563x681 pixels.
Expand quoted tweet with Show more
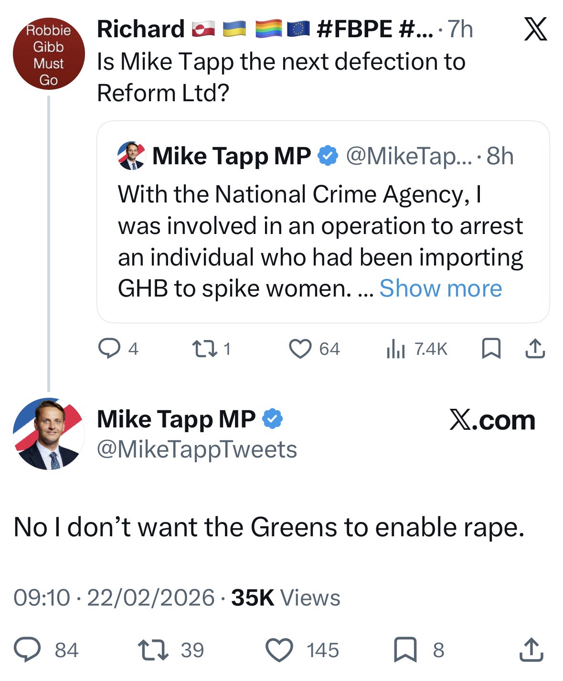tap(440, 288)
